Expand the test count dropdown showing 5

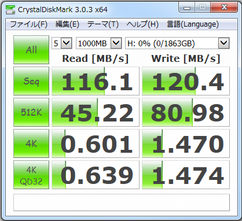[x=67, y=43]
